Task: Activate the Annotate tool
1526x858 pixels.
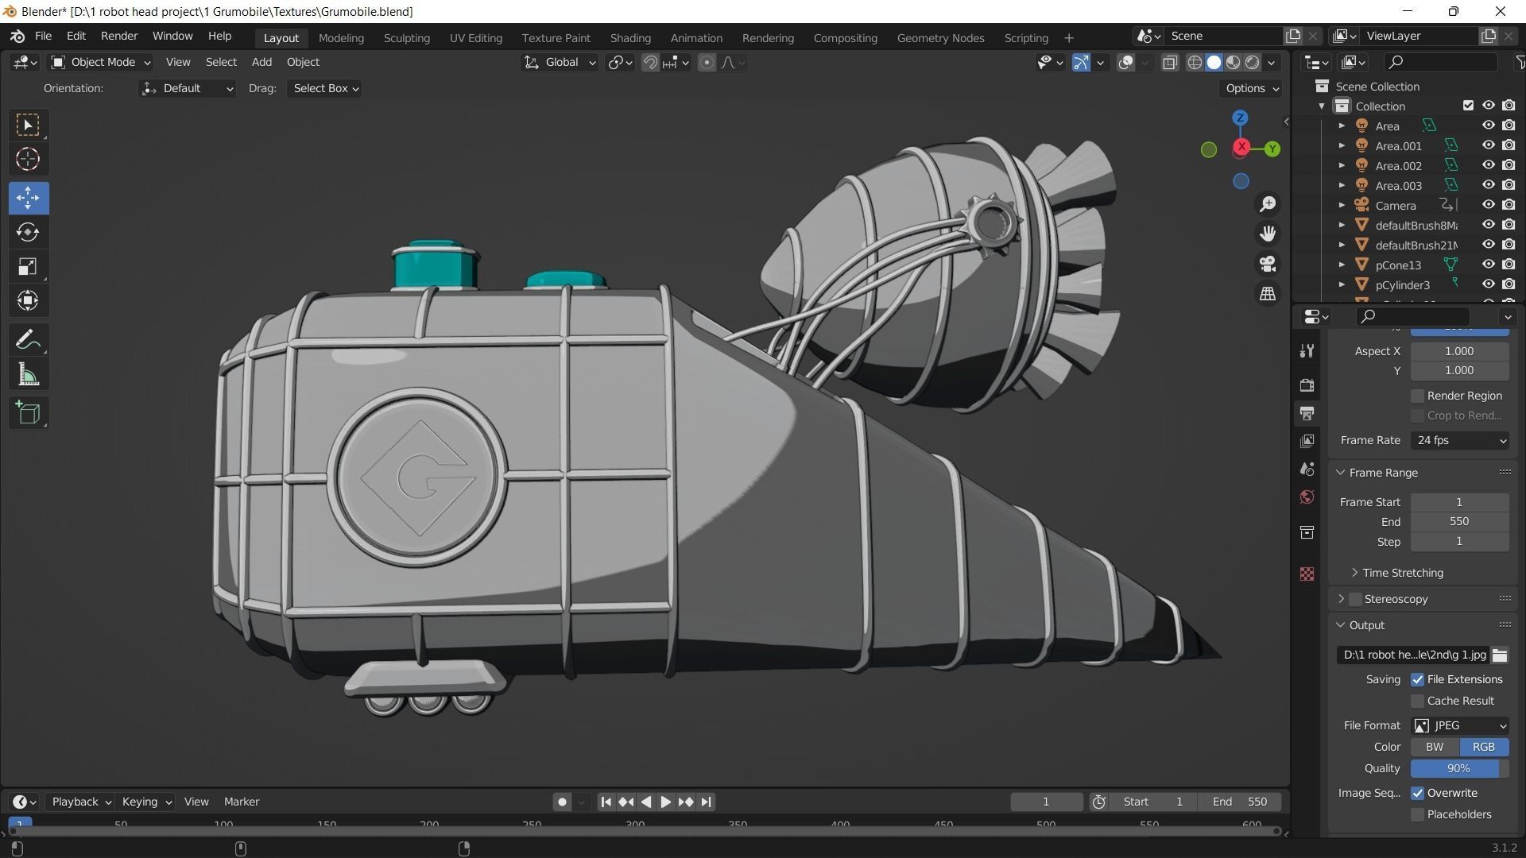Action: coord(28,339)
